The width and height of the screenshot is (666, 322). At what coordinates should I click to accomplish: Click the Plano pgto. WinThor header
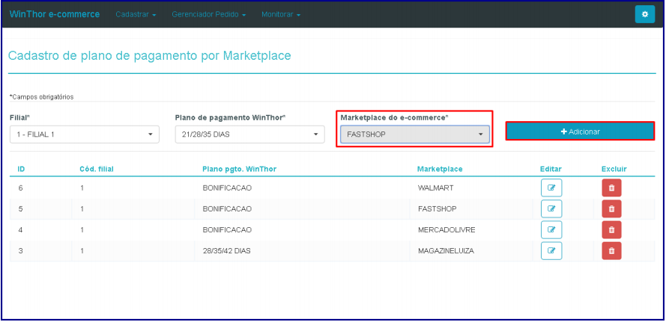point(240,169)
